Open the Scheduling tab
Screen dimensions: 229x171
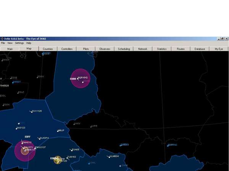[124, 49]
